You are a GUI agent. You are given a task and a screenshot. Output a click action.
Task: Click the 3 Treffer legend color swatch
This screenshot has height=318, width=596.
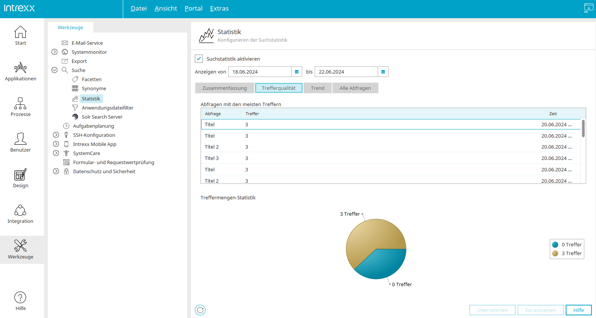click(555, 253)
